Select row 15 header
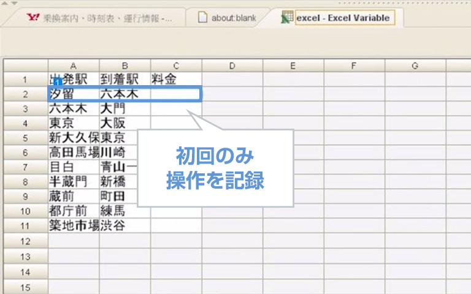This screenshot has height=294, width=471. pyautogui.click(x=26, y=287)
